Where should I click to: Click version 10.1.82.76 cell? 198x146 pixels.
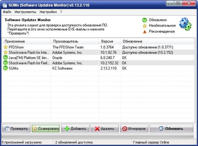[x=108, y=53]
